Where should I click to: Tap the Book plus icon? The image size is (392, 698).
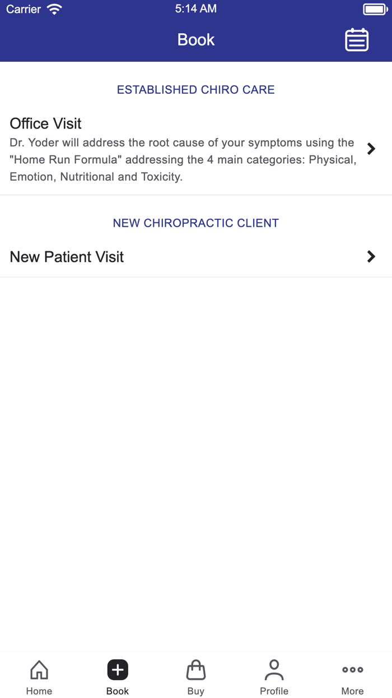click(x=117, y=669)
